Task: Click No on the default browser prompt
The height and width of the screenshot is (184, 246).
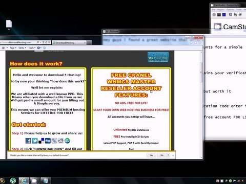Action: pyautogui.click(x=162, y=155)
